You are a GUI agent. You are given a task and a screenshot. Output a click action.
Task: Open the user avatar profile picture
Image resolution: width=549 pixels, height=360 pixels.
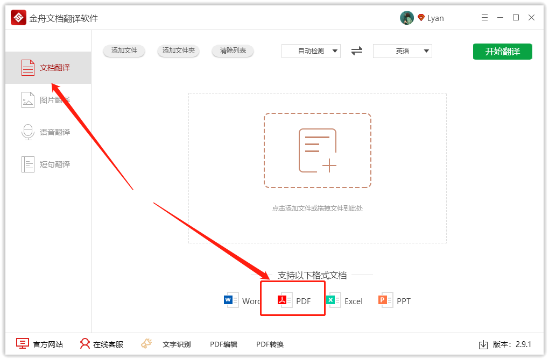tap(406, 18)
